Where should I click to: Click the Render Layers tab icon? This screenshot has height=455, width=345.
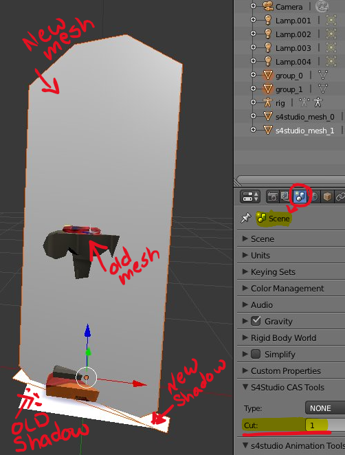[x=286, y=197]
